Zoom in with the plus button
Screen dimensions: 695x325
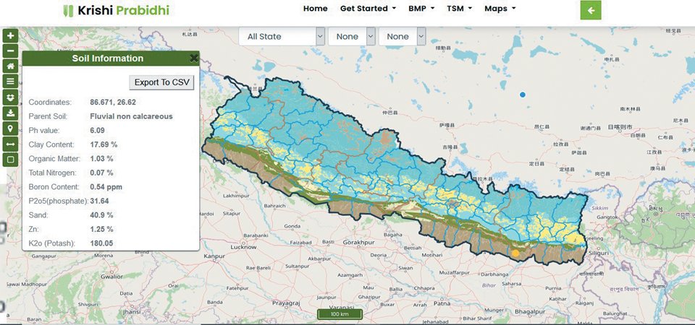click(10, 35)
